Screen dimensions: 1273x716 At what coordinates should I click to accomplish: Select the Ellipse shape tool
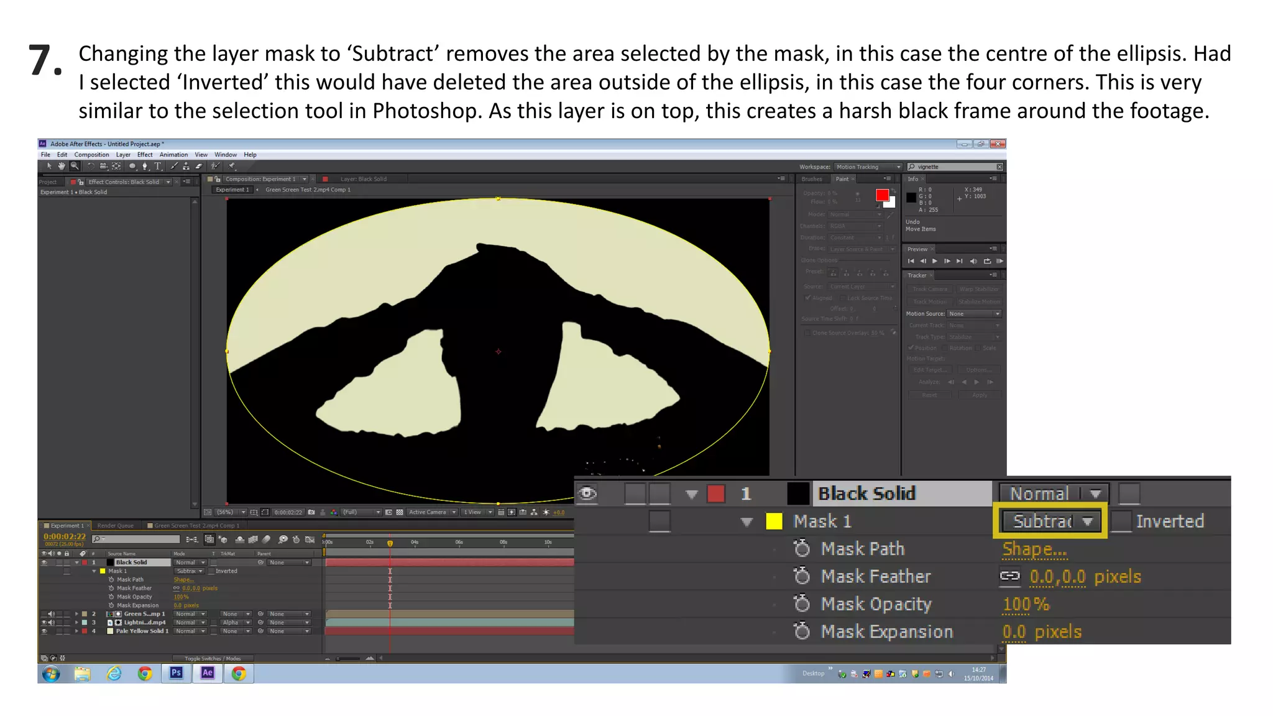[x=132, y=166]
